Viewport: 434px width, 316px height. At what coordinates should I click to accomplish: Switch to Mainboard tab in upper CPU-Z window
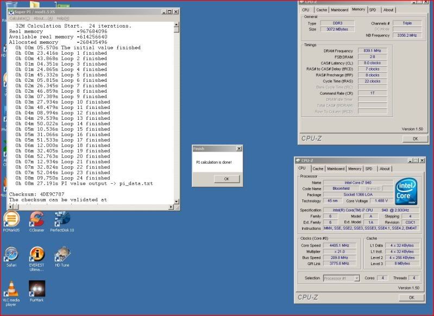click(339, 10)
